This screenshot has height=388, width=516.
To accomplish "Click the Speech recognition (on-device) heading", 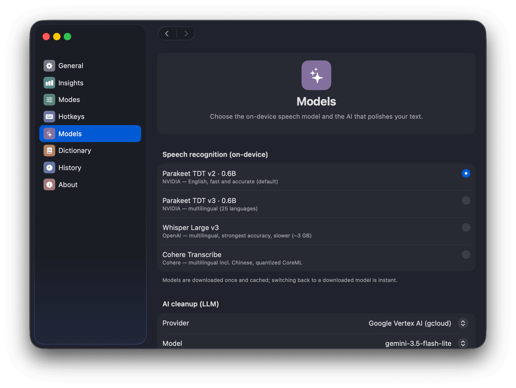I will (215, 155).
